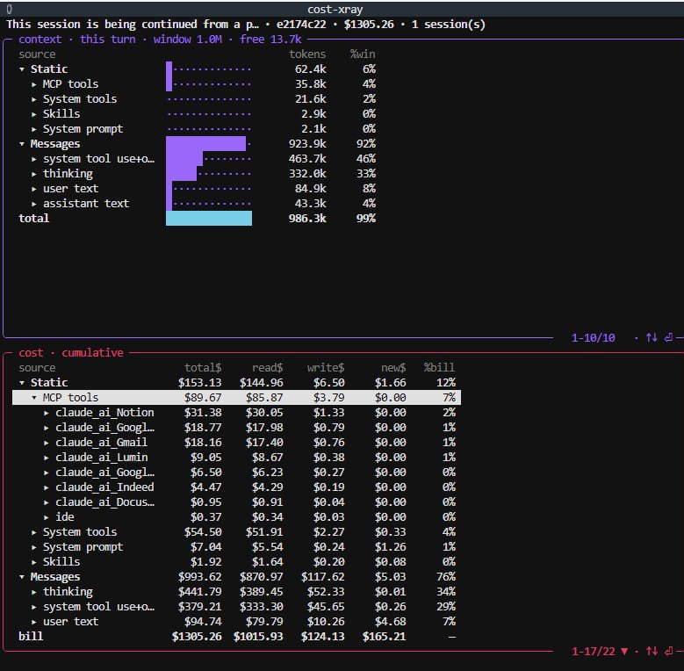Click 'read$' column header
The width and height of the screenshot is (684, 671).
click(x=268, y=368)
